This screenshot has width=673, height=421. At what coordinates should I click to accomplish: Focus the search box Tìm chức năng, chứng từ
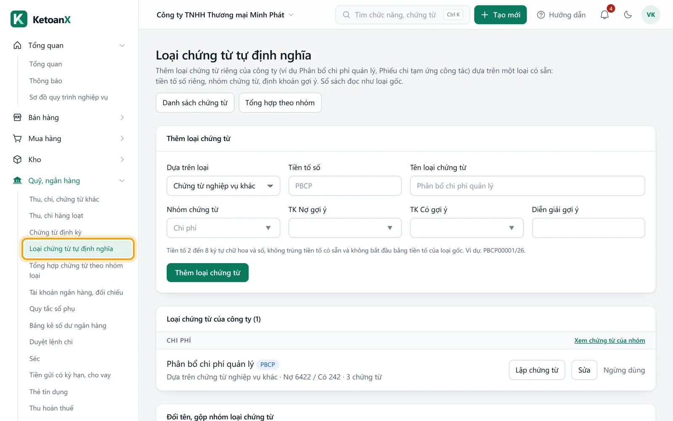(x=403, y=15)
